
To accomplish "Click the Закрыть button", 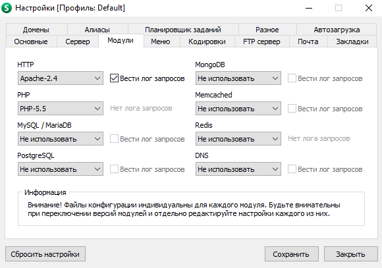I will pos(350,254).
